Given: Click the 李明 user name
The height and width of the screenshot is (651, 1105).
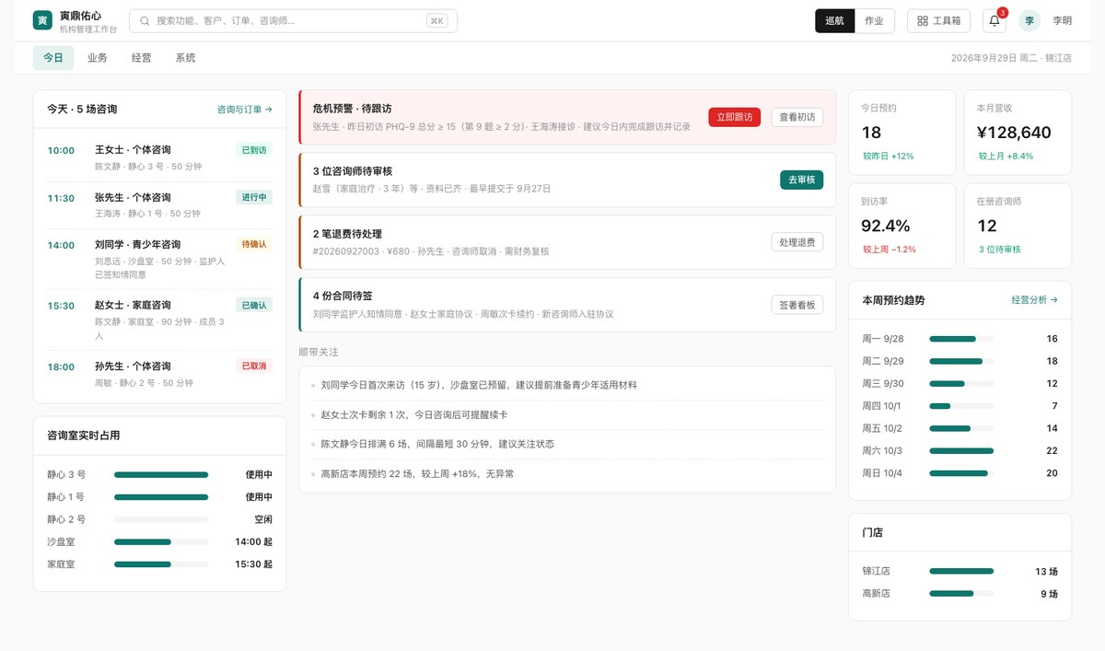Looking at the screenshot, I should click(1062, 20).
